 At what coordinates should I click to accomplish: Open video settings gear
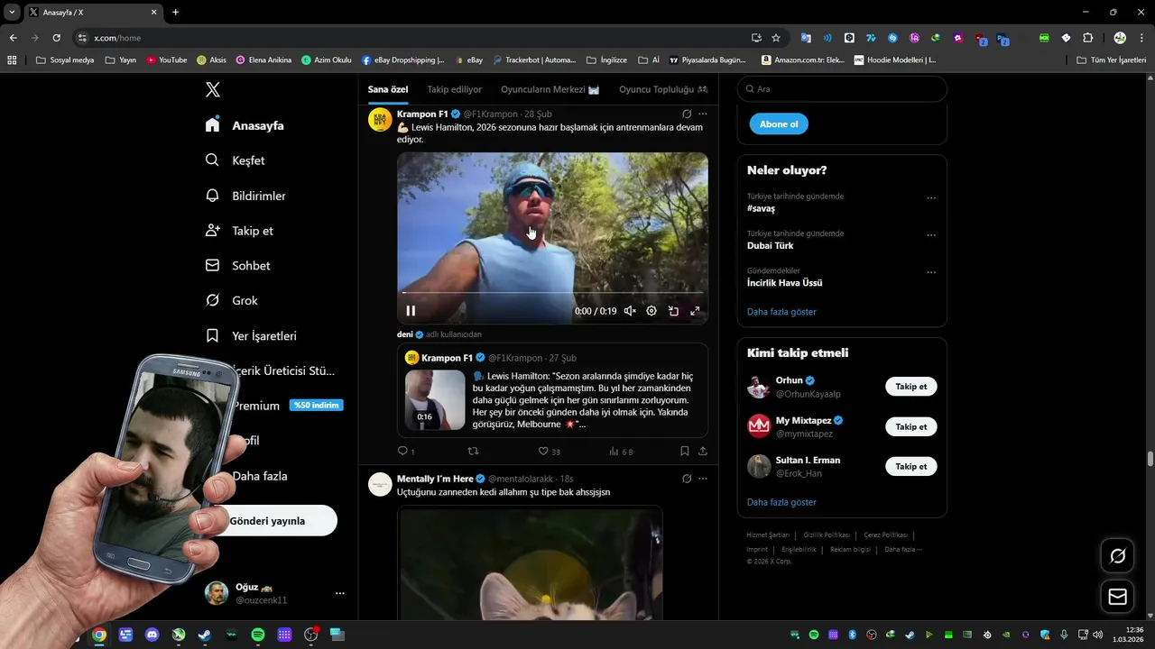[x=651, y=311]
